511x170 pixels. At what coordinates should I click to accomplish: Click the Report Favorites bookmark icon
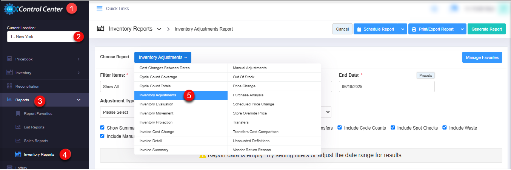(x=18, y=113)
